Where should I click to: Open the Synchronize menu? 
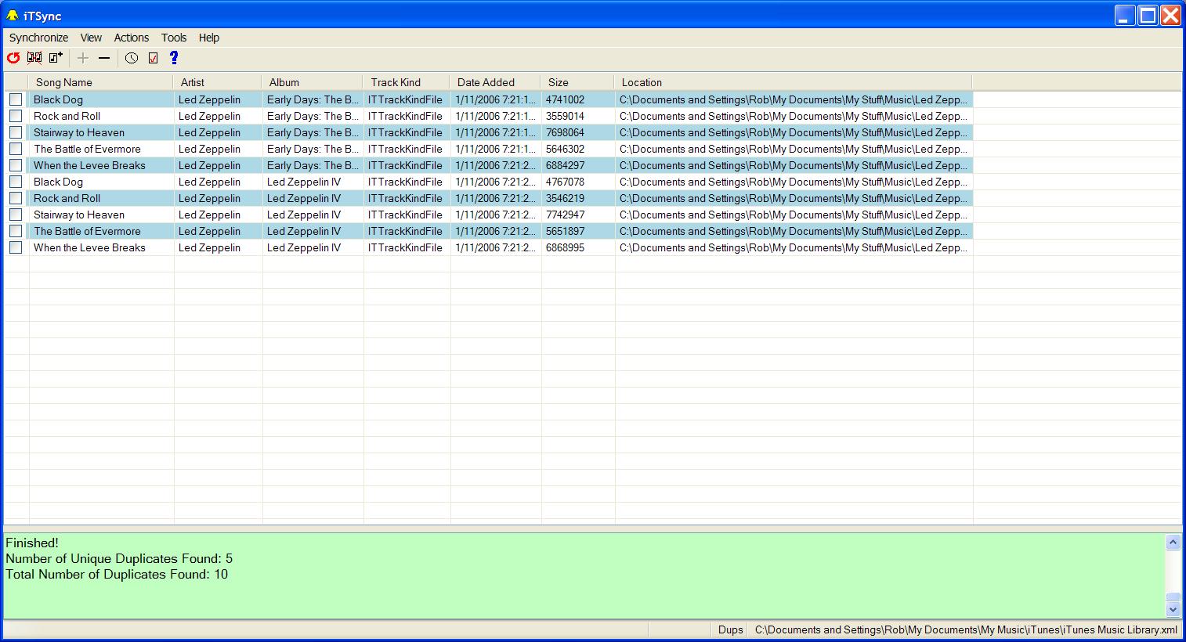[x=39, y=38]
